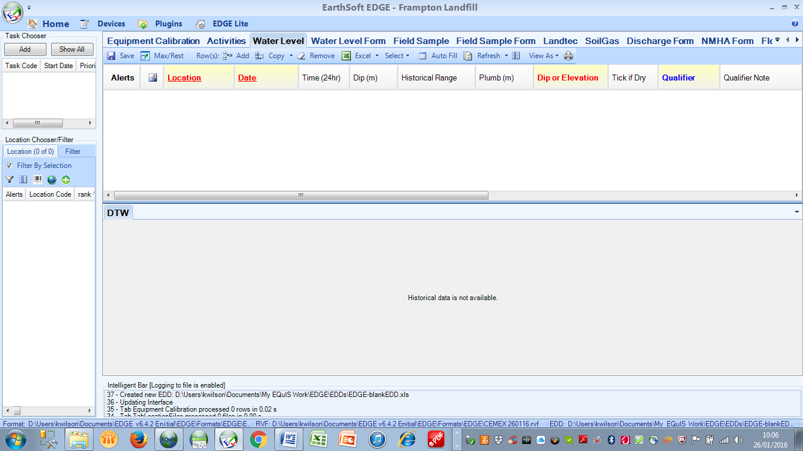Open Firefox from the taskbar
Viewport: 803px width, 451px height.
click(139, 439)
